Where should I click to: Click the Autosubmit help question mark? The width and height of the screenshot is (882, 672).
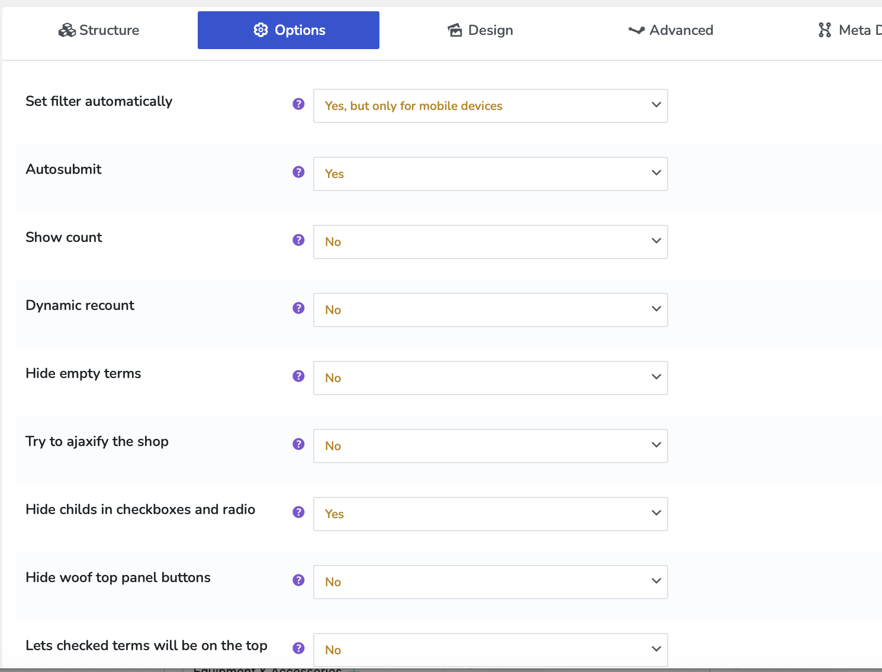pyautogui.click(x=298, y=172)
